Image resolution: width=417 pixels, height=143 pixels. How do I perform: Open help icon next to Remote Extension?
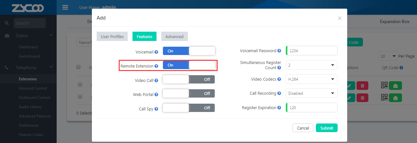pos(156,66)
